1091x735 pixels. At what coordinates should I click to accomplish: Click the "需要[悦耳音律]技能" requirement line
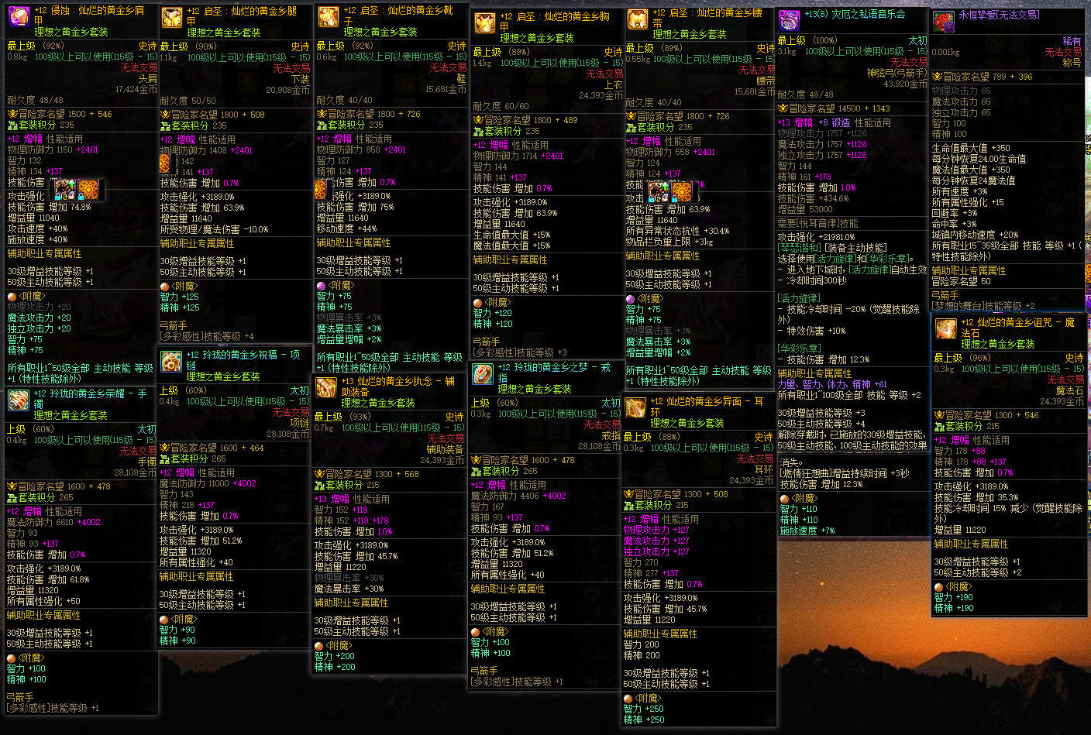click(818, 223)
